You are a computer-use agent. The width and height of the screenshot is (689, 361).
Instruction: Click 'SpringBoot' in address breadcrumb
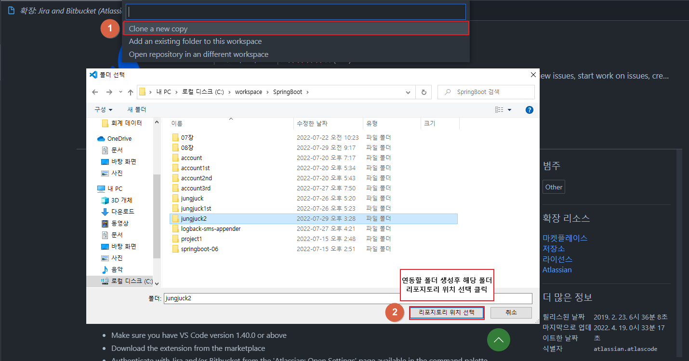tap(288, 92)
